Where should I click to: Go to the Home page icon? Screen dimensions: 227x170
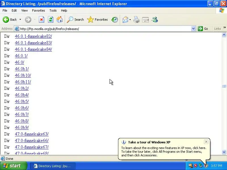(x=60, y=20)
